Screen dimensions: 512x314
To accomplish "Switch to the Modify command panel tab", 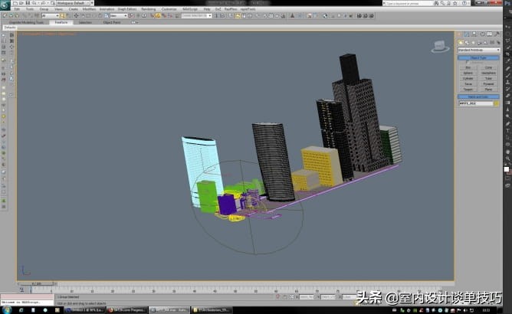I will (467, 35).
